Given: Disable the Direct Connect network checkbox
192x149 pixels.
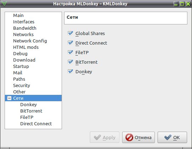Looking at the screenshot, I should click(x=70, y=43).
